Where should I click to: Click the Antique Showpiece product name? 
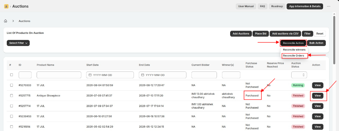[48, 95]
